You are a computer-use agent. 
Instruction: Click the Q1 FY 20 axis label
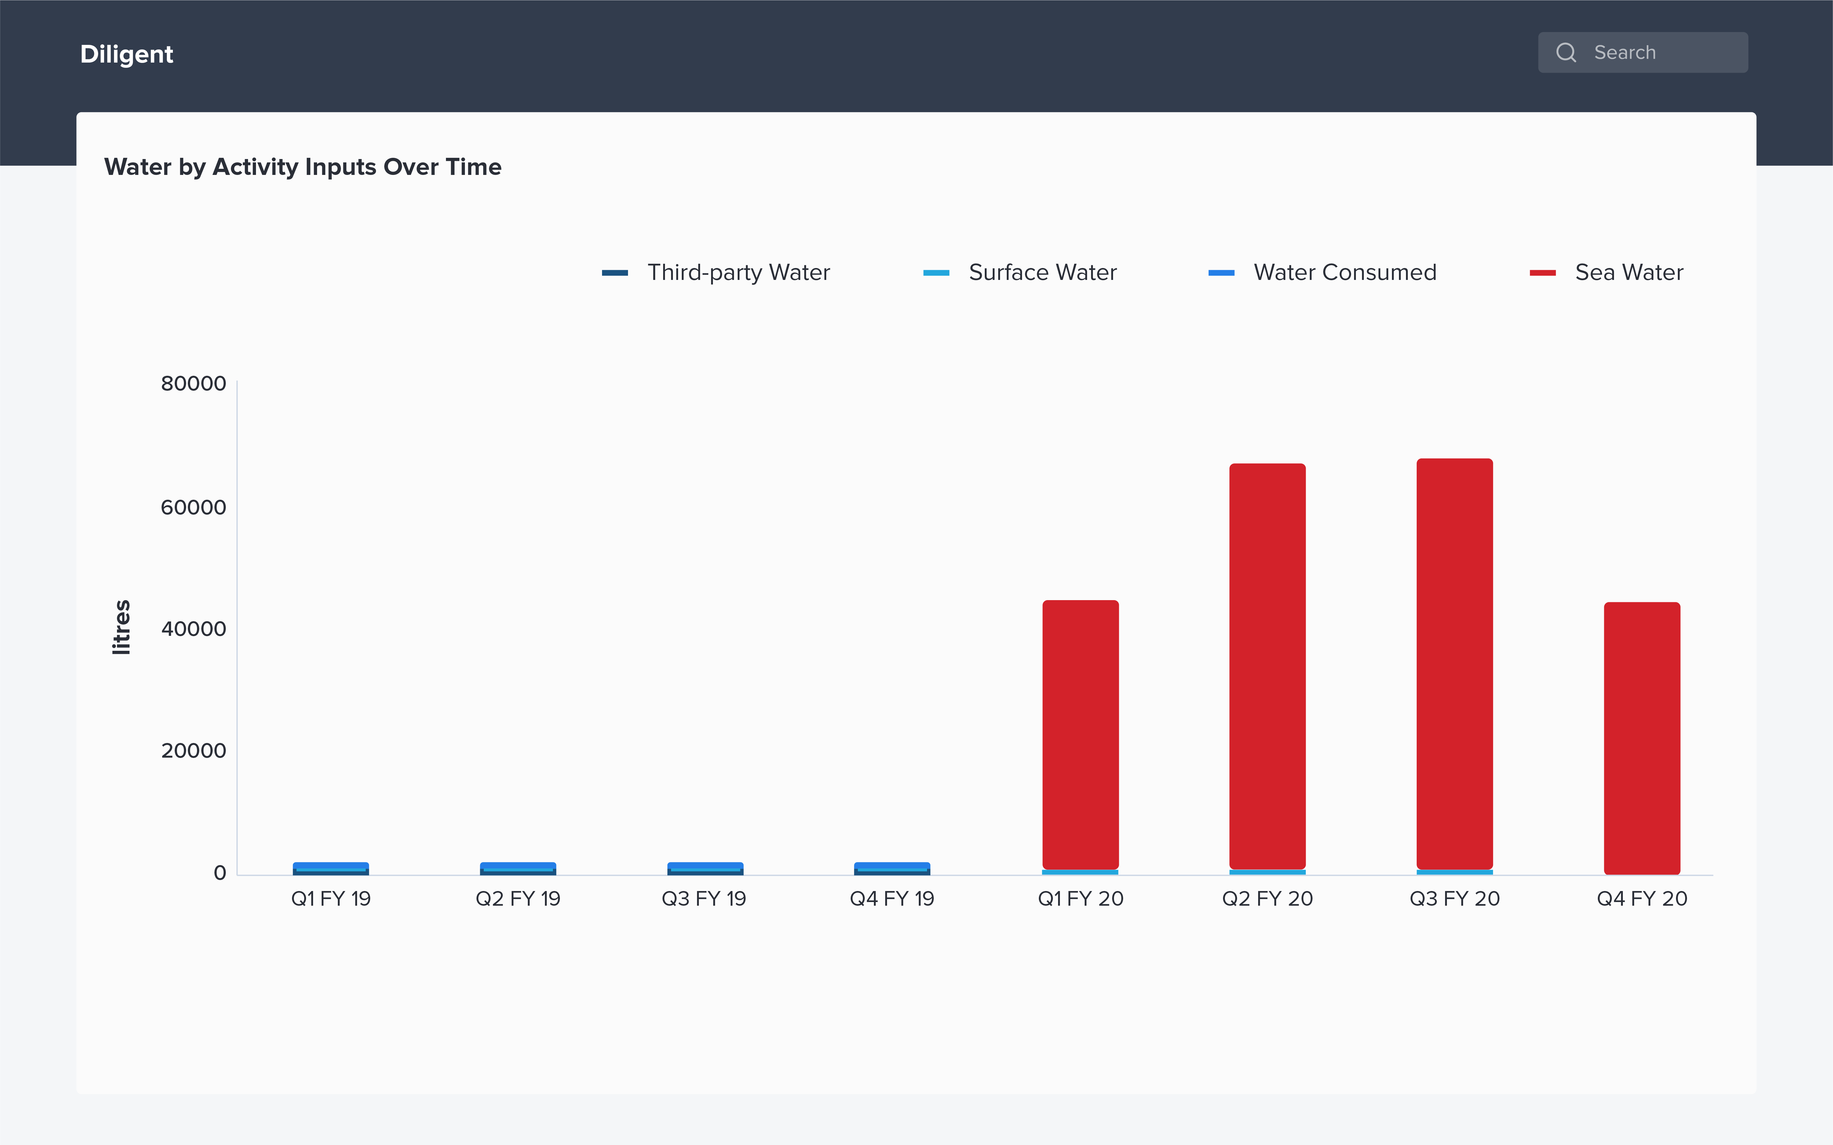pyautogui.click(x=1081, y=899)
